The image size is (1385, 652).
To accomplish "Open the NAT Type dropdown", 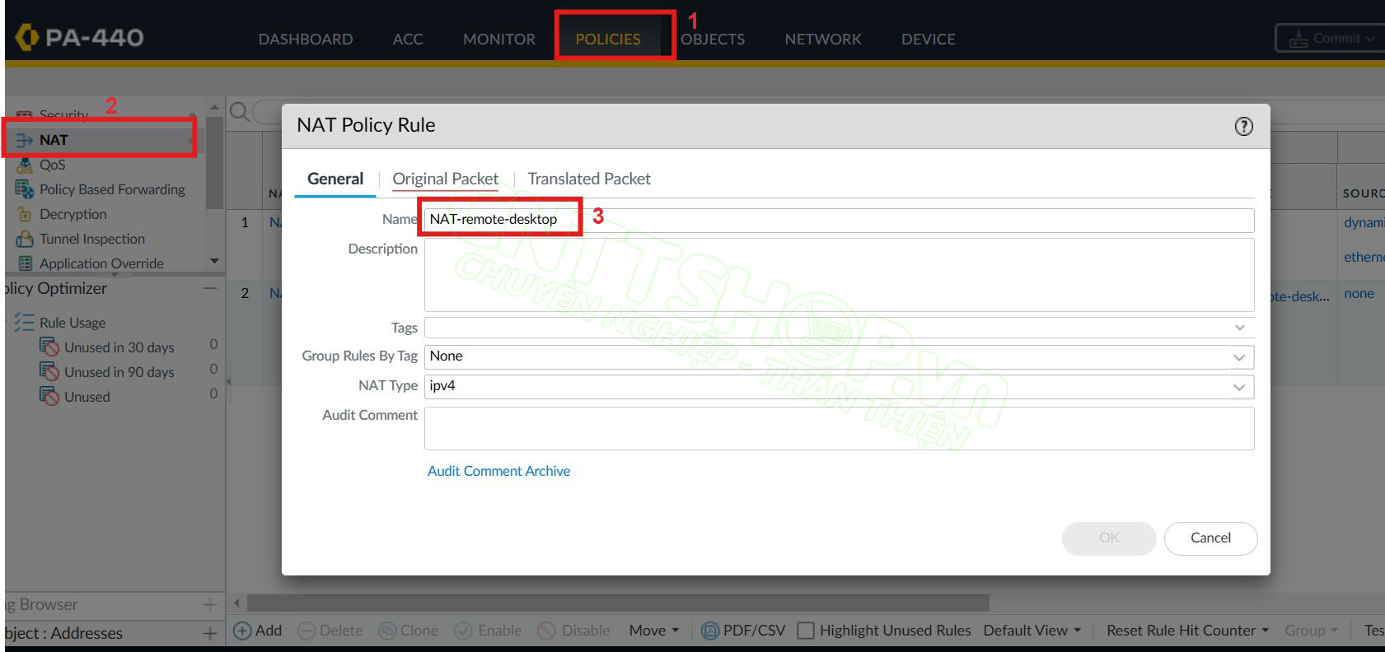I will coord(1238,387).
